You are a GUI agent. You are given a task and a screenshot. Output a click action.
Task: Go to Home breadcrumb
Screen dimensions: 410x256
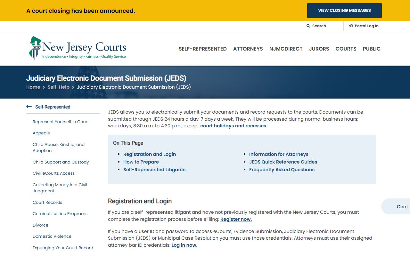pos(33,87)
